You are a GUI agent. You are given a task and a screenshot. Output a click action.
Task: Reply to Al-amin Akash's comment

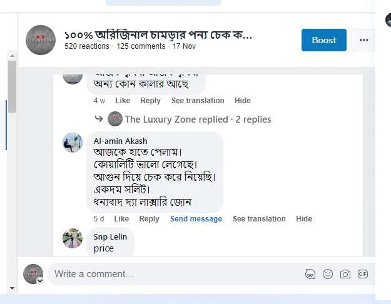149,219
